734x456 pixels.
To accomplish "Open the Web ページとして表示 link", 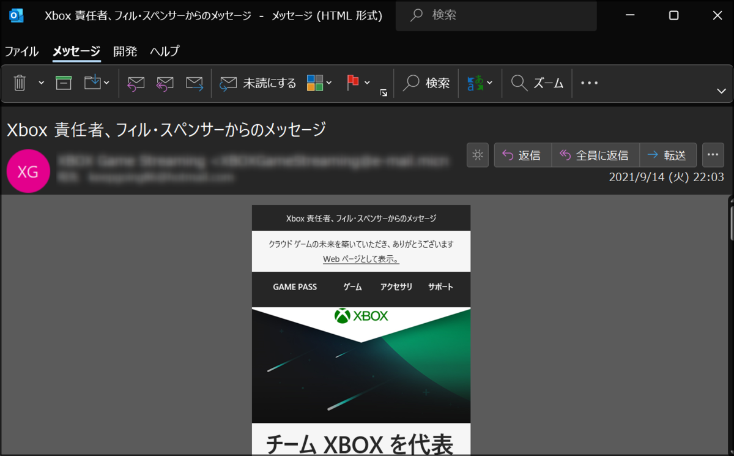I will [361, 258].
